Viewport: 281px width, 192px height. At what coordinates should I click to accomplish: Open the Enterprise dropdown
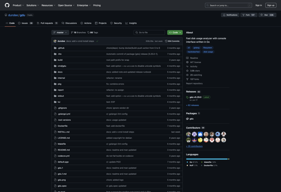[84, 5]
